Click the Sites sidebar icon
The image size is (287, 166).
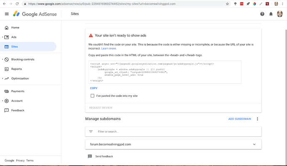(x=7, y=47)
